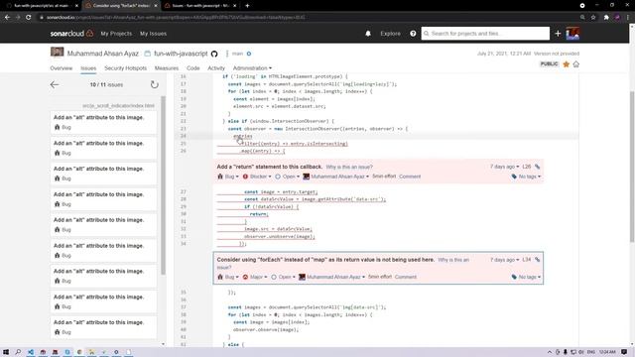Switch to the Overview tab

click(x=62, y=68)
